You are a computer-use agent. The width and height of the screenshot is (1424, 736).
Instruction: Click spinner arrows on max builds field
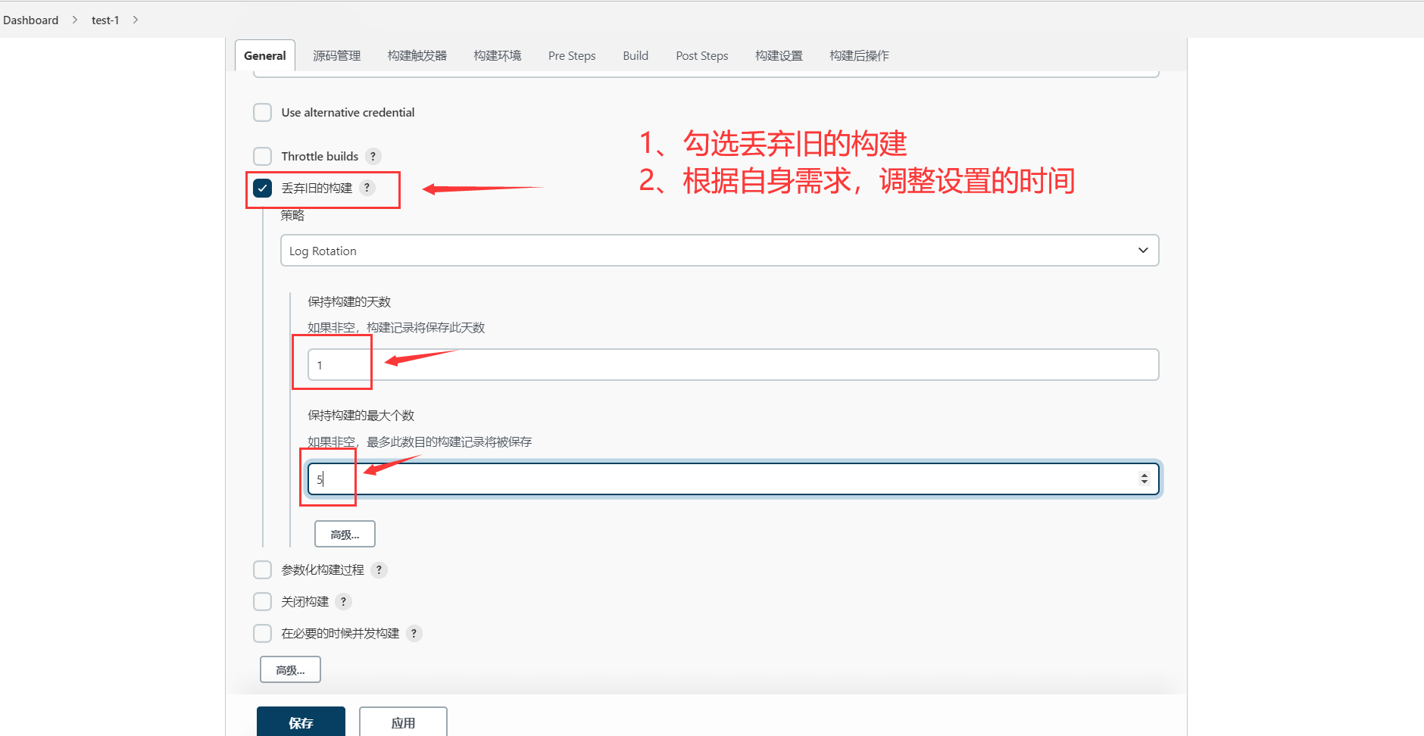(1144, 479)
